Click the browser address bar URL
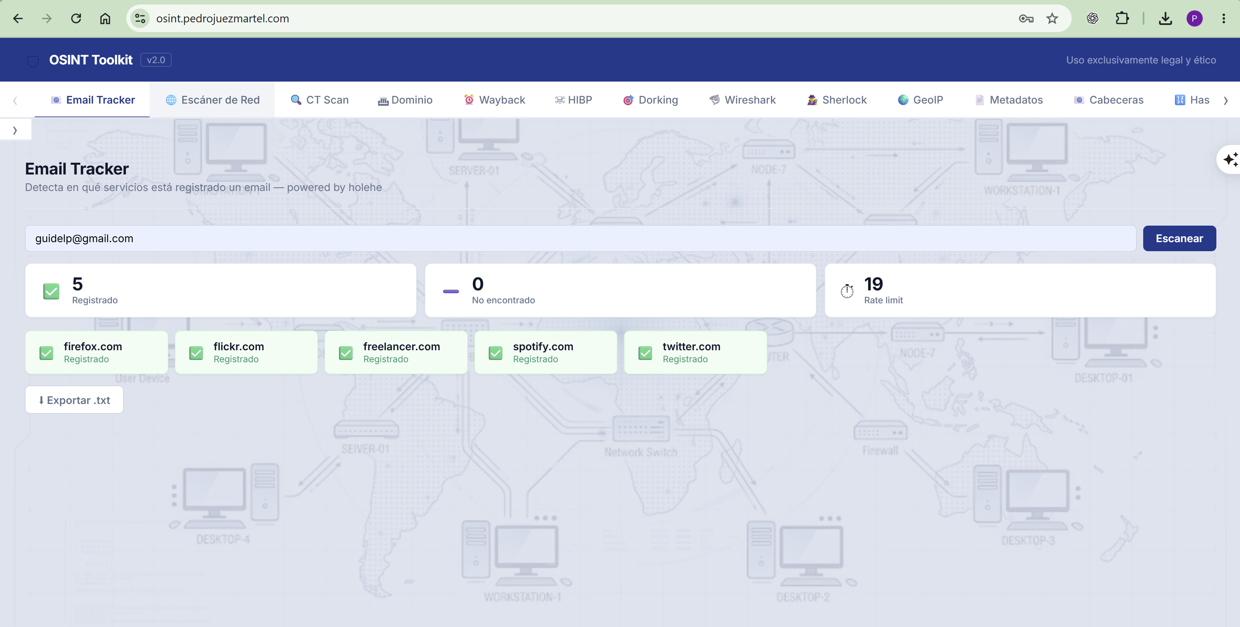This screenshot has width=1240, height=627. click(x=222, y=19)
